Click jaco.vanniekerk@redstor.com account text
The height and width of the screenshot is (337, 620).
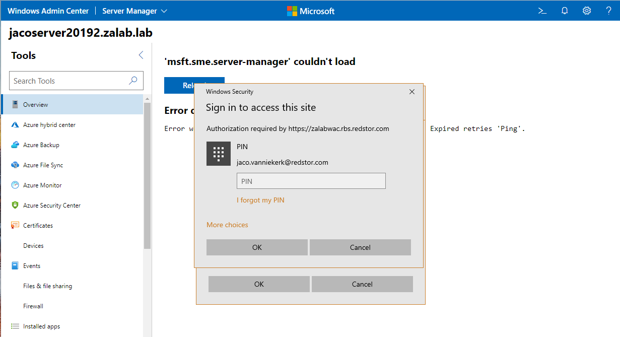pos(283,162)
